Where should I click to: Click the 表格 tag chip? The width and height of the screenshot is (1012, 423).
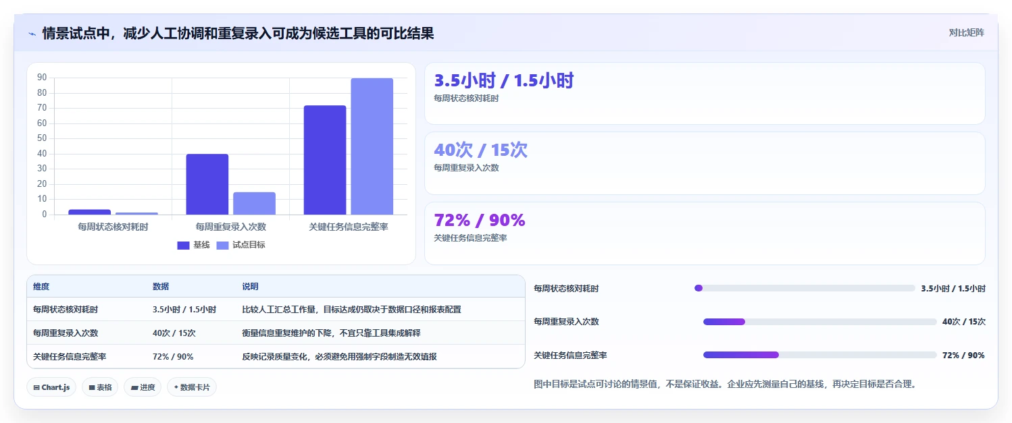click(100, 387)
